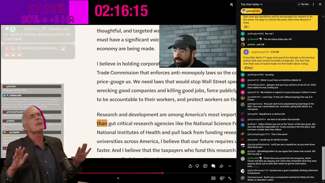Viewport: 325px width, 183px height.
Task: Open the Top fans leaderboard
Action: tap(303, 4)
